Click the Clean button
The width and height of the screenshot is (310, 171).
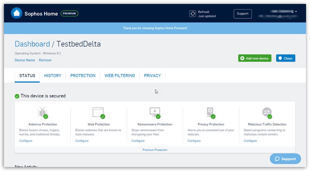(286, 58)
